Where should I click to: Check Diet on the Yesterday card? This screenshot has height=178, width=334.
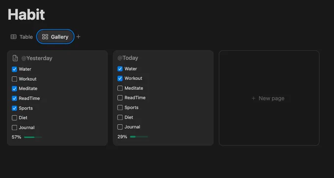tap(14, 118)
